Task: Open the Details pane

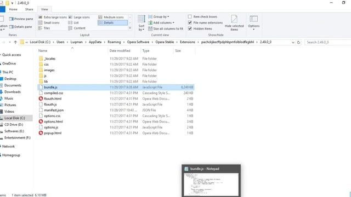Action: click(x=21, y=27)
